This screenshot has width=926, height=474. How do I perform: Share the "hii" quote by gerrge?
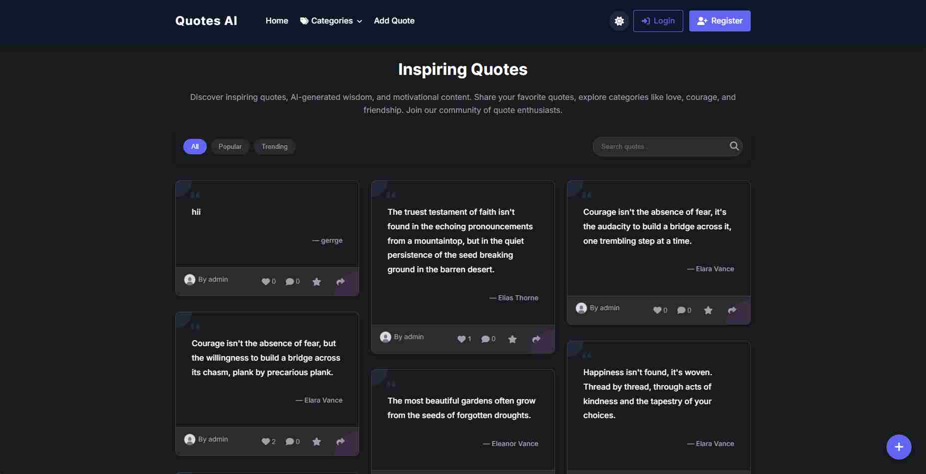(x=340, y=282)
